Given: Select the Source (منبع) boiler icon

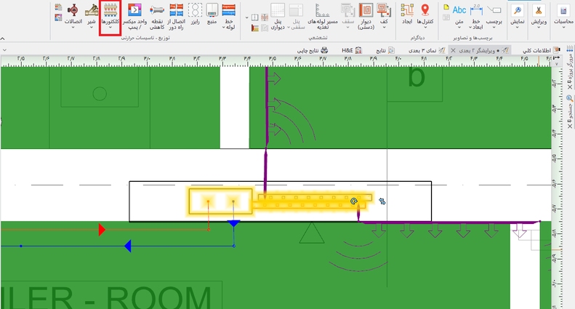Looking at the screenshot, I should [212, 15].
